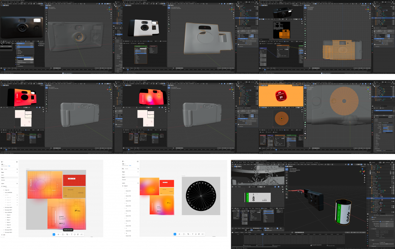Image resolution: width=395 pixels, height=249 pixels.
Task: Select the Move tool in the Figma dial design toolbar
Action: [175, 234]
